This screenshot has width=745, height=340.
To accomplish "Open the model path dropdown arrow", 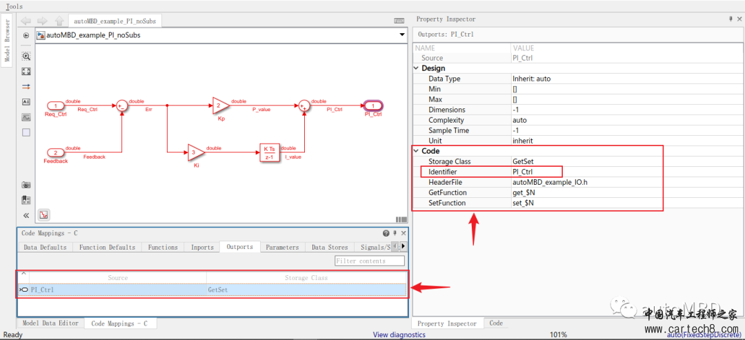I will pyautogui.click(x=402, y=35).
